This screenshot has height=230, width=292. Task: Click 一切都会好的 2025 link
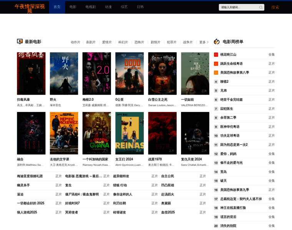click(30, 203)
